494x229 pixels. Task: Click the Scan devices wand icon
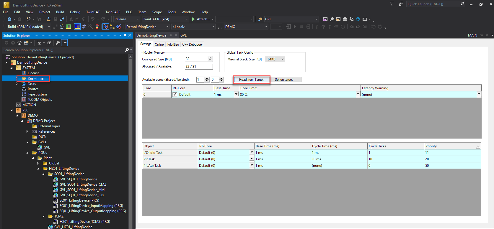tap(90, 27)
